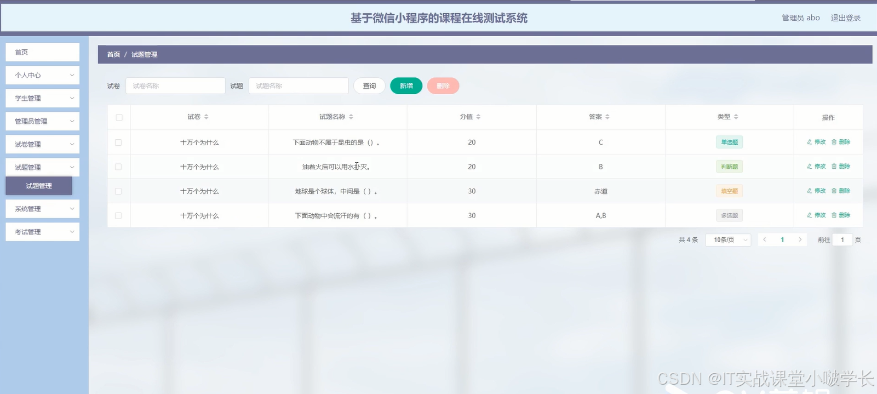
Task: Expand the 试卷管理 sidebar menu
Action: click(43, 144)
